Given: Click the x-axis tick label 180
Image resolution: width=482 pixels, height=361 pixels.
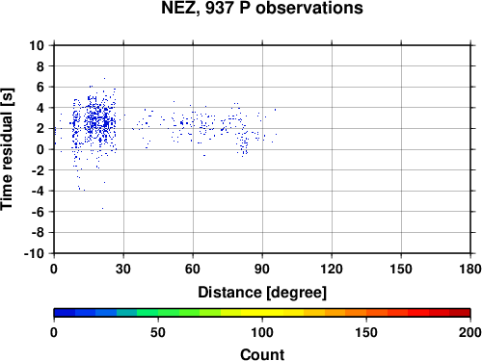Looking at the screenshot, I should [470, 269].
